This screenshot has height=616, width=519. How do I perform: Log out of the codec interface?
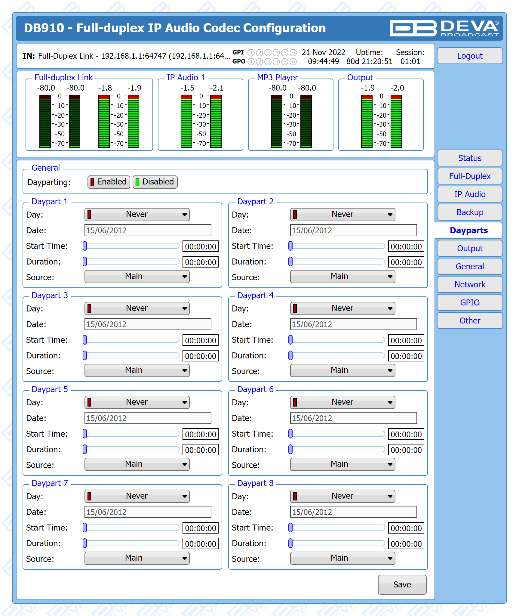469,56
